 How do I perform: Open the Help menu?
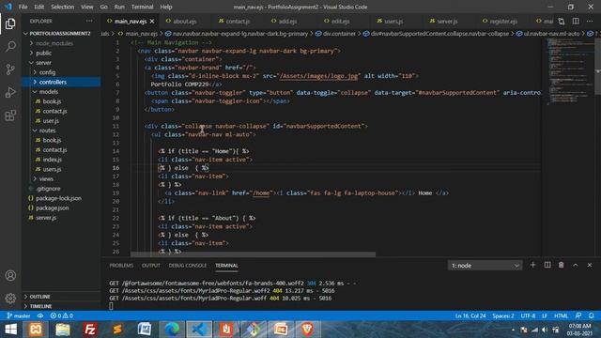(166, 7)
